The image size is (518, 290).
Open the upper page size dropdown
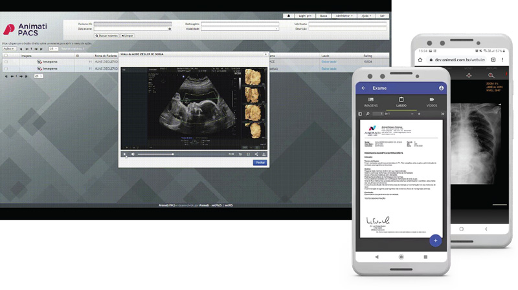(x=54, y=49)
